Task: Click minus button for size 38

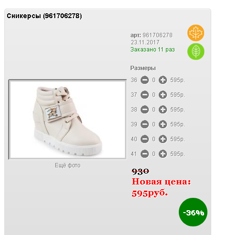Action: pos(144,110)
